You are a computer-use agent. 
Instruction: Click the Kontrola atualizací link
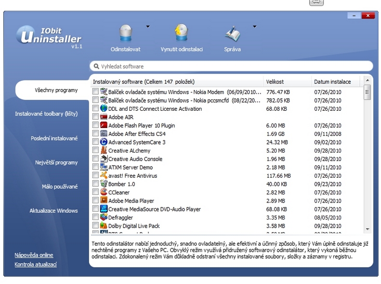(36, 264)
